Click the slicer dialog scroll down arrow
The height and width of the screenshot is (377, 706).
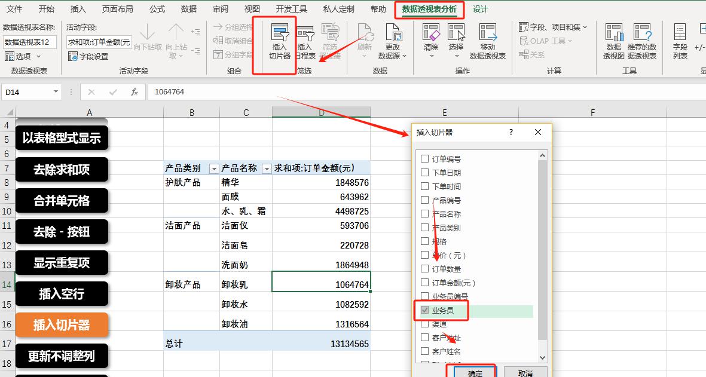coord(543,358)
